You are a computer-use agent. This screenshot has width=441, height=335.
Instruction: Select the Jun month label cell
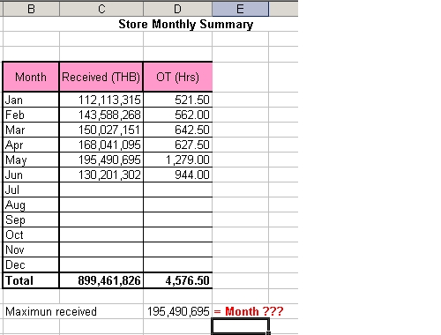point(31,175)
